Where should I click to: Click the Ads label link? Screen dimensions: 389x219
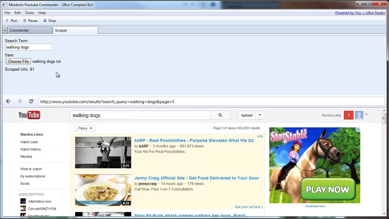(x=260, y=136)
